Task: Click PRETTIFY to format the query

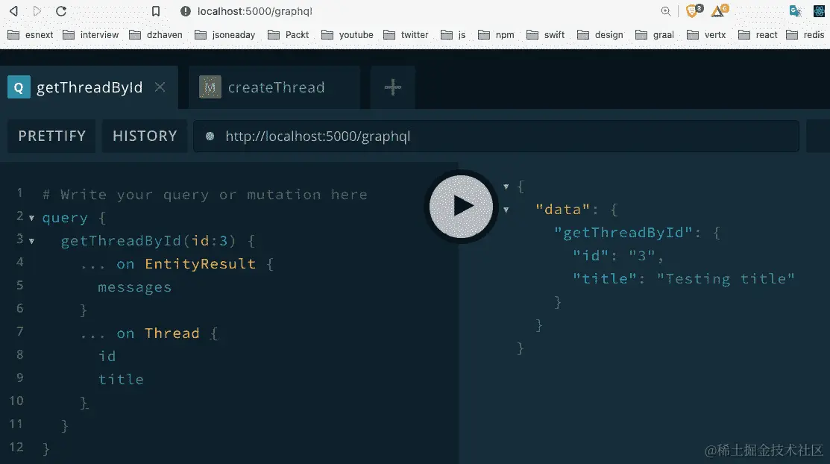Action: pyautogui.click(x=51, y=136)
